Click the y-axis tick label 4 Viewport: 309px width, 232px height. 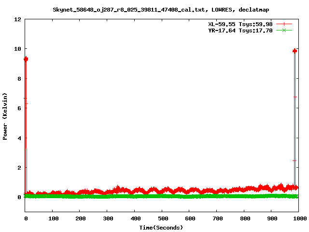pyautogui.click(x=19, y=138)
